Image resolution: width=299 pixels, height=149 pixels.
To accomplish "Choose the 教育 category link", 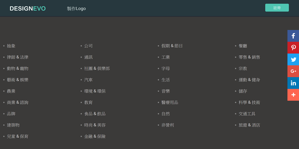I will (89, 102).
